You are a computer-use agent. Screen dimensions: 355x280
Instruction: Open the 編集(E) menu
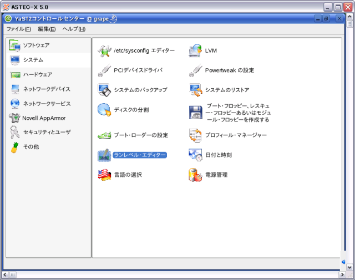(47, 29)
